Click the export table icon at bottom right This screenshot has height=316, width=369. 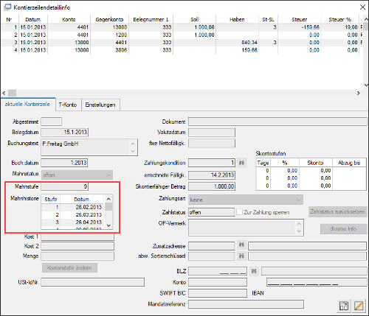(344, 306)
